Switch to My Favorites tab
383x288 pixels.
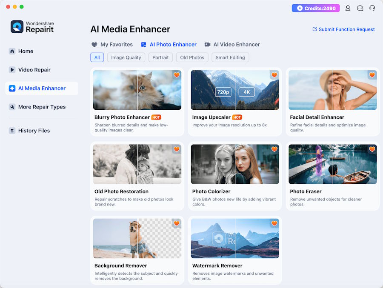[x=112, y=45]
